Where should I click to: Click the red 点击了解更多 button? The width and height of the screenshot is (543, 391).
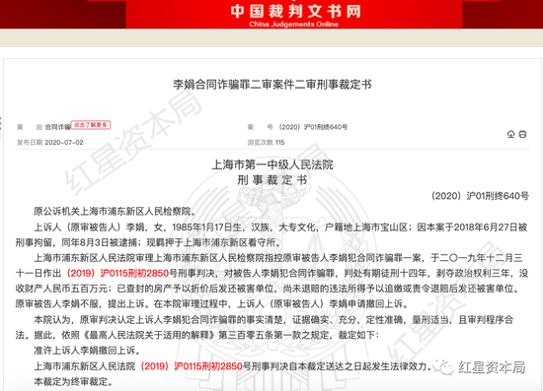(x=91, y=125)
